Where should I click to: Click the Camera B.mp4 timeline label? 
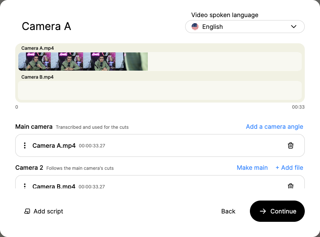37,77
